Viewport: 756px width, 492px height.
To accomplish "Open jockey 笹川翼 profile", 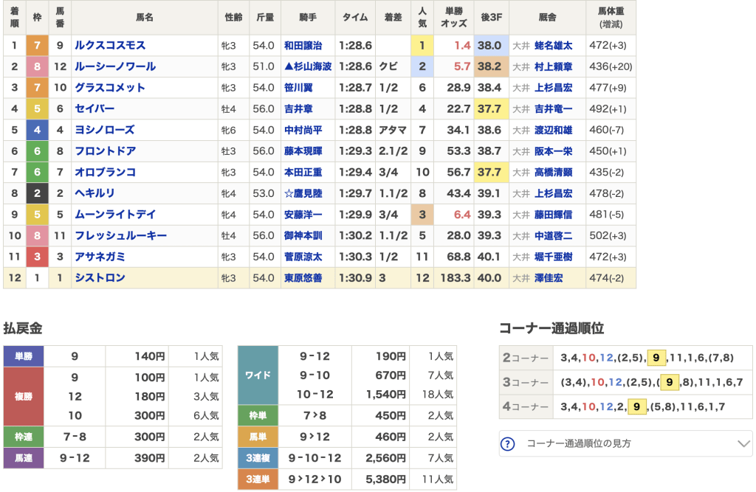I will [x=298, y=88].
